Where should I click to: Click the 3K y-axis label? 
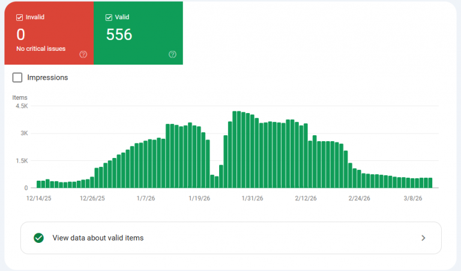[24, 133]
